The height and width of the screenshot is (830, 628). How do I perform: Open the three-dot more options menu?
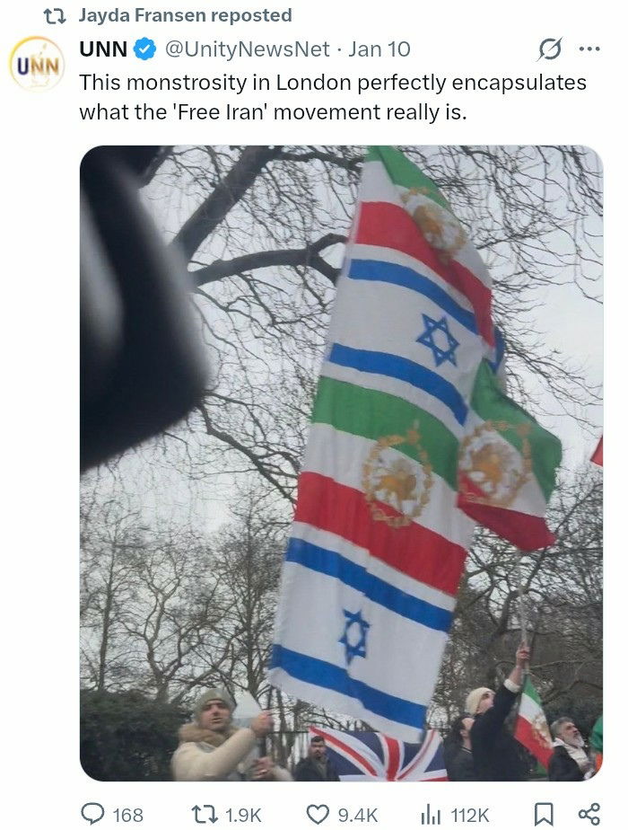tap(589, 49)
